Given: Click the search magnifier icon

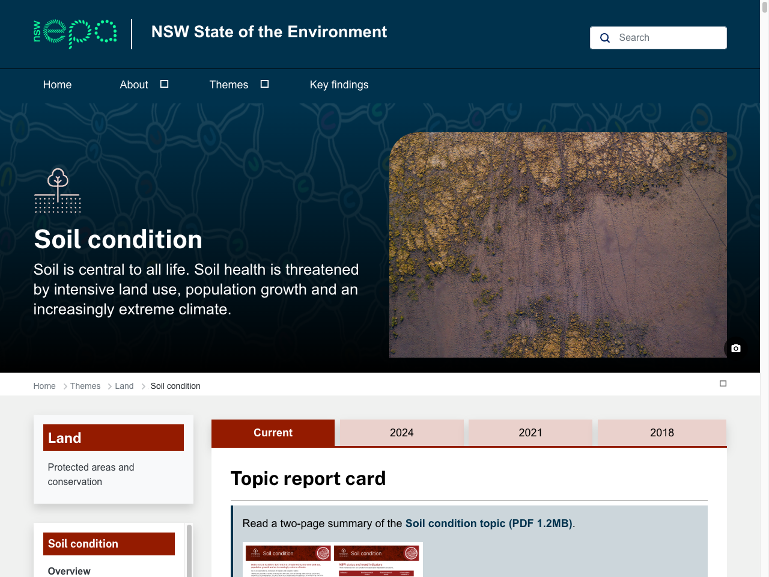Looking at the screenshot, I should pos(605,38).
